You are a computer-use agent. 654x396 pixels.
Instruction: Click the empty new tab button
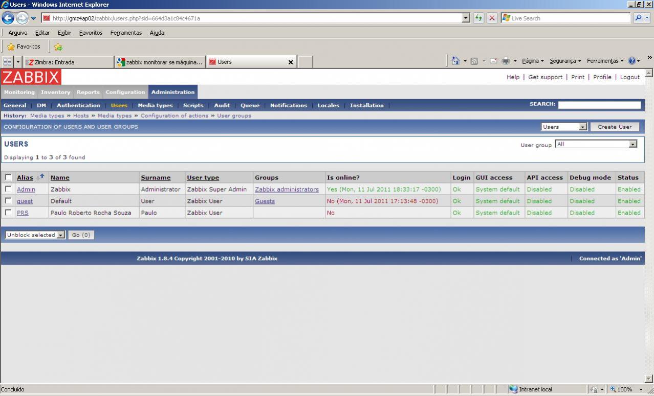(306, 62)
